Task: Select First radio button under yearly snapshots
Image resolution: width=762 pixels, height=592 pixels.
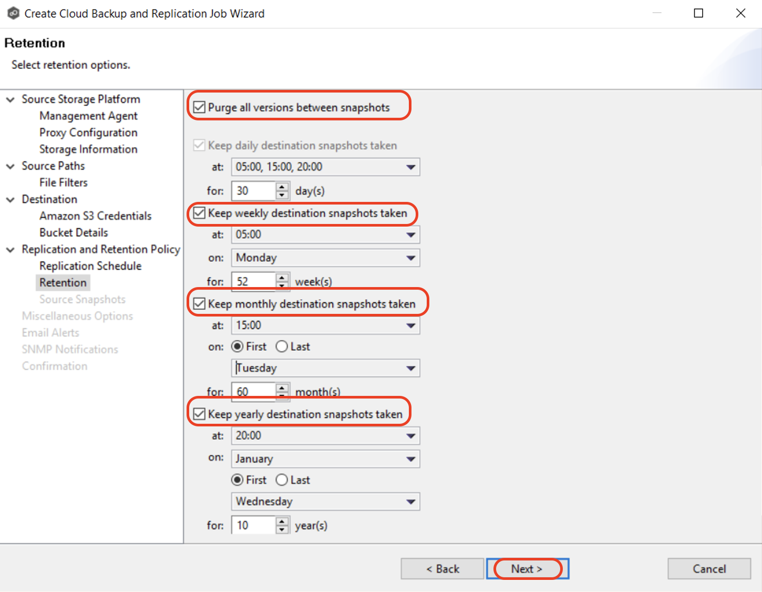Action: pos(238,480)
